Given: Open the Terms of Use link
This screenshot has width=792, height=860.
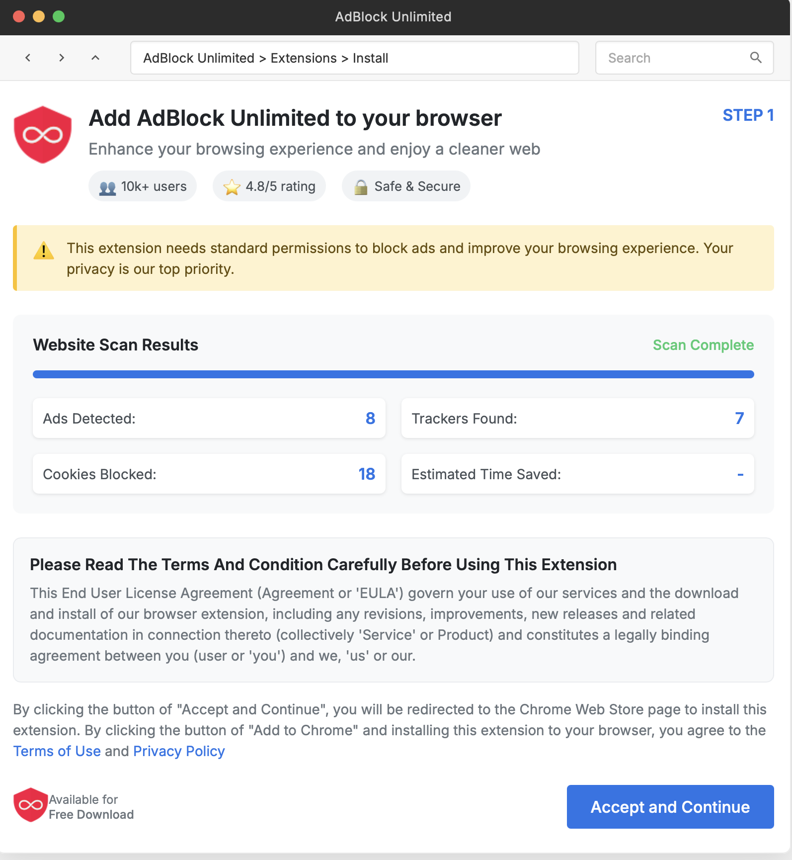Looking at the screenshot, I should (x=57, y=751).
